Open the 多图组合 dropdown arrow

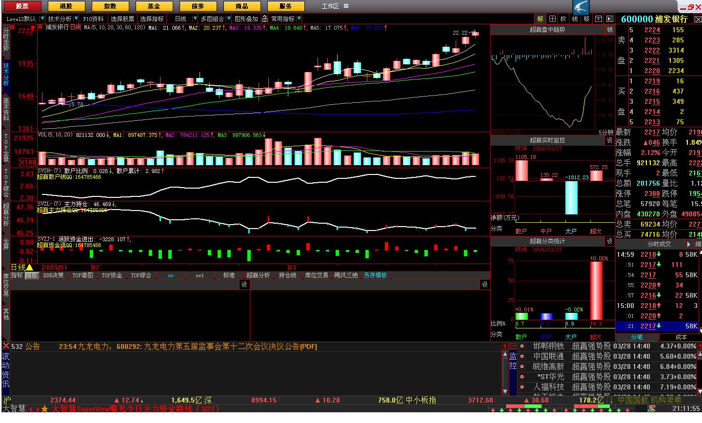pos(228,19)
